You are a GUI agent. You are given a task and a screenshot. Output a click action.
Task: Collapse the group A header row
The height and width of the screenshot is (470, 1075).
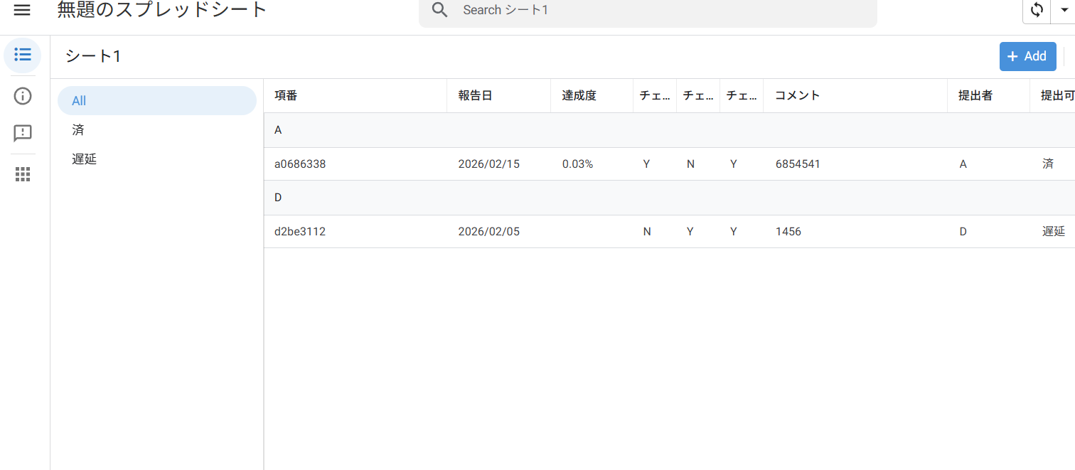(x=278, y=130)
